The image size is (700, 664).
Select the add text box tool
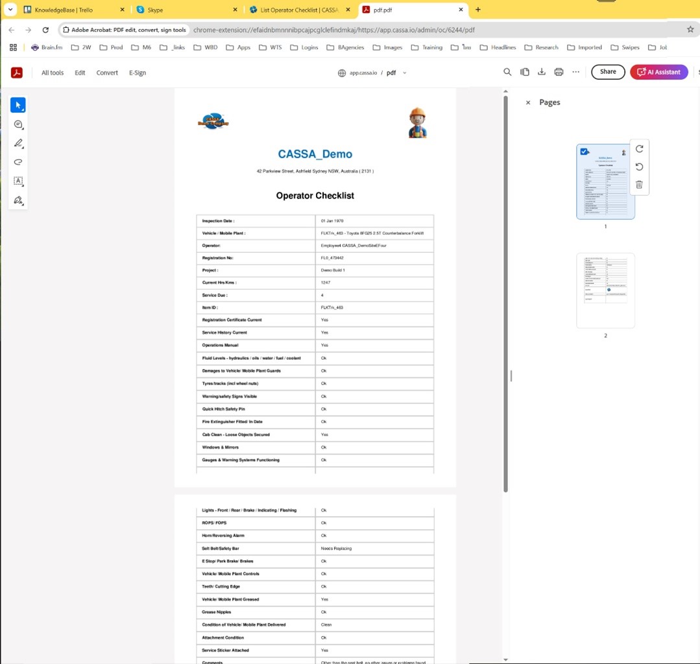click(18, 181)
